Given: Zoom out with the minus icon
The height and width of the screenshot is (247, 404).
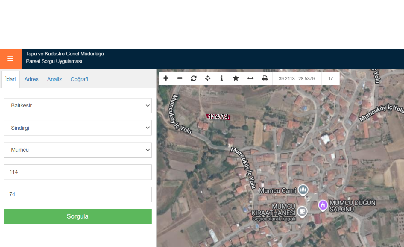Looking at the screenshot, I should pos(180,78).
